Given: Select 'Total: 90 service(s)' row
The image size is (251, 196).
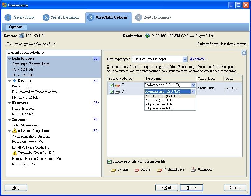Looking at the screenshot, I should pyautogui.click(x=54, y=125).
